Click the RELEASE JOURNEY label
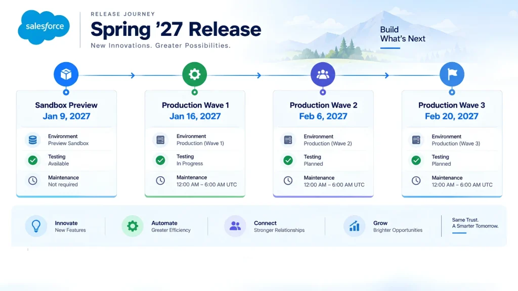 coord(123,14)
